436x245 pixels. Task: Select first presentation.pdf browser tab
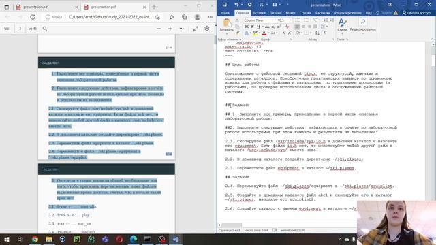46,7
